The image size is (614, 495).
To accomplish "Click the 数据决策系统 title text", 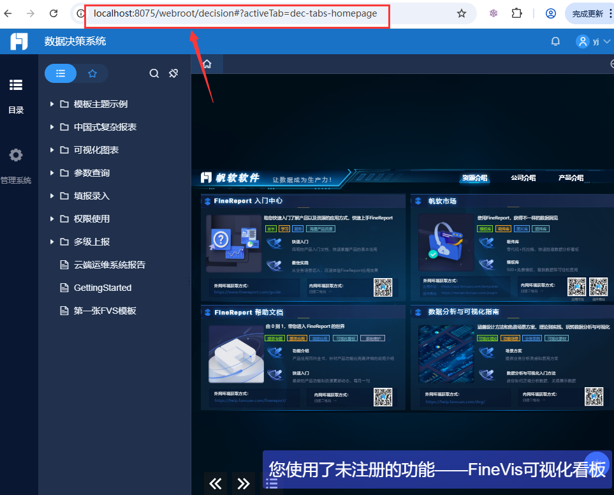I will tap(75, 41).
